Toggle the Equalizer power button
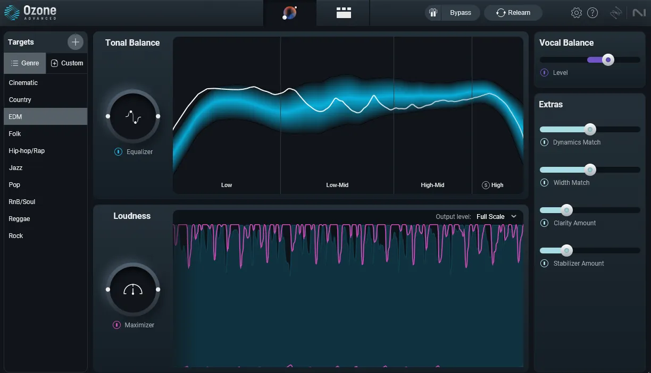This screenshot has height=373, width=651. coord(118,152)
